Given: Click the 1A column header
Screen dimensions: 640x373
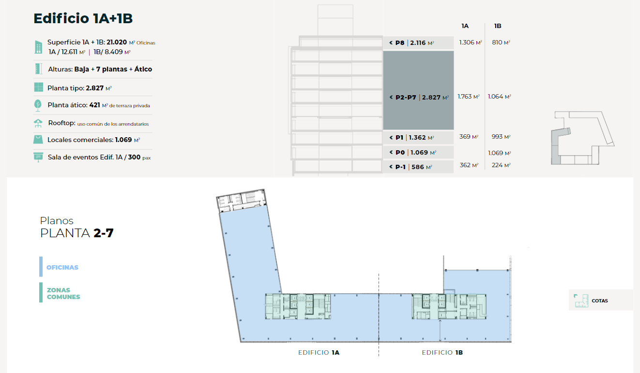Looking at the screenshot, I should [465, 26].
